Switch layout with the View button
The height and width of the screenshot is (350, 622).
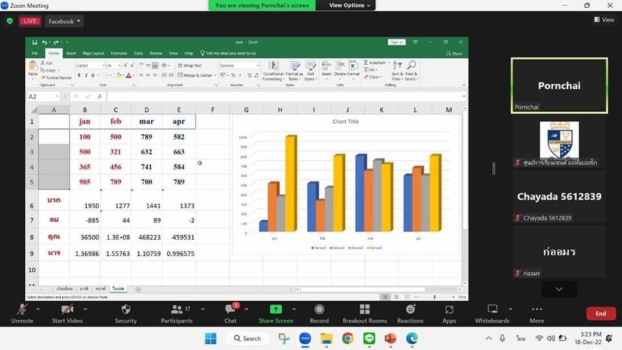[604, 20]
